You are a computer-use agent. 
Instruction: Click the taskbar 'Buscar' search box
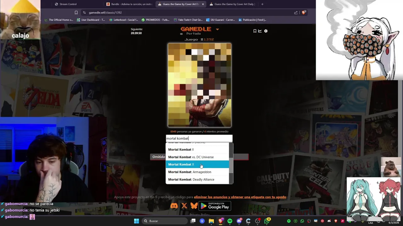(164, 221)
